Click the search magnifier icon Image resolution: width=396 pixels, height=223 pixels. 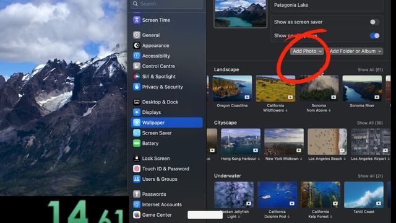pos(136,4)
